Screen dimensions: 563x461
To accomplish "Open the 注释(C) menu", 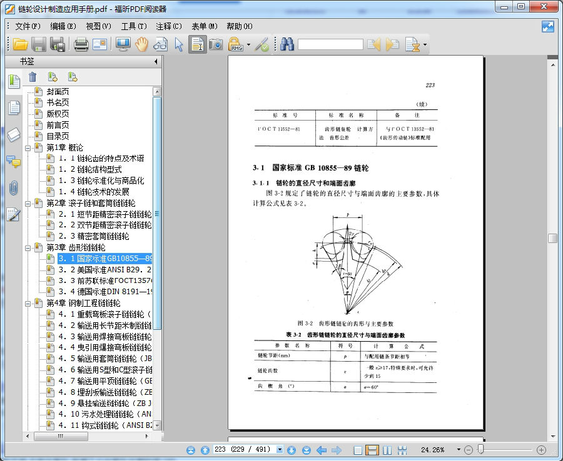I will click(x=169, y=26).
